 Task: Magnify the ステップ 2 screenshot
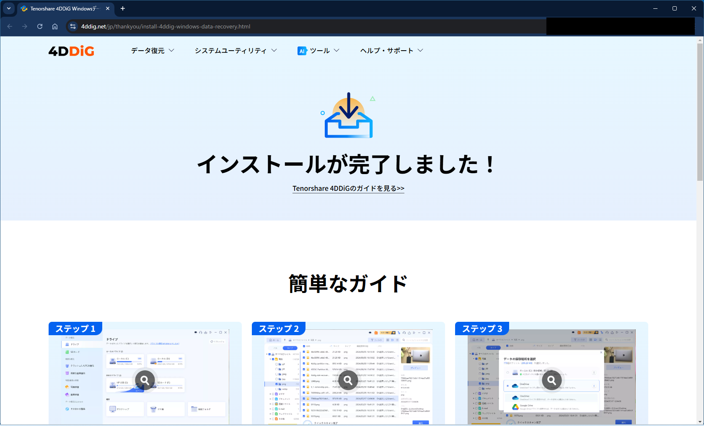(348, 380)
